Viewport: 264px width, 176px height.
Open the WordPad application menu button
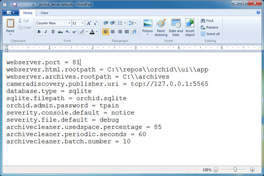coord(11,13)
